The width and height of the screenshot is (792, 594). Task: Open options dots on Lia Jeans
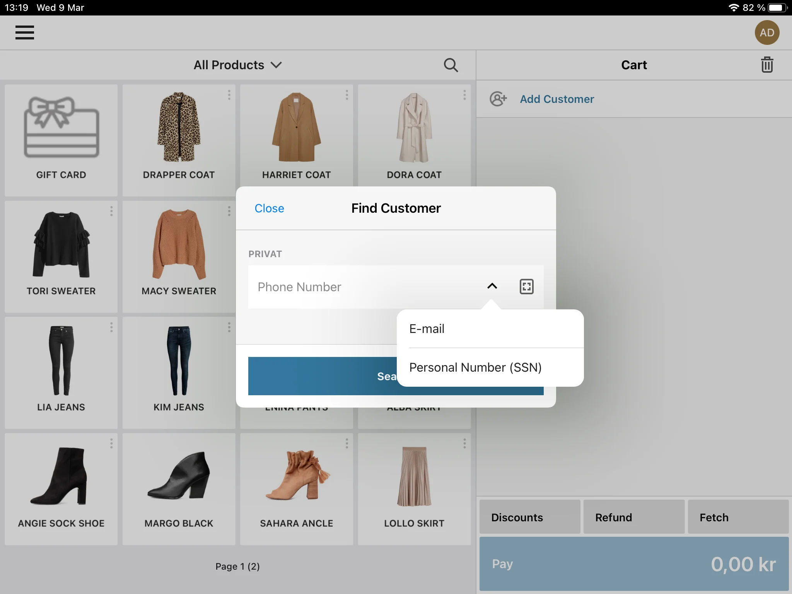pyautogui.click(x=111, y=327)
